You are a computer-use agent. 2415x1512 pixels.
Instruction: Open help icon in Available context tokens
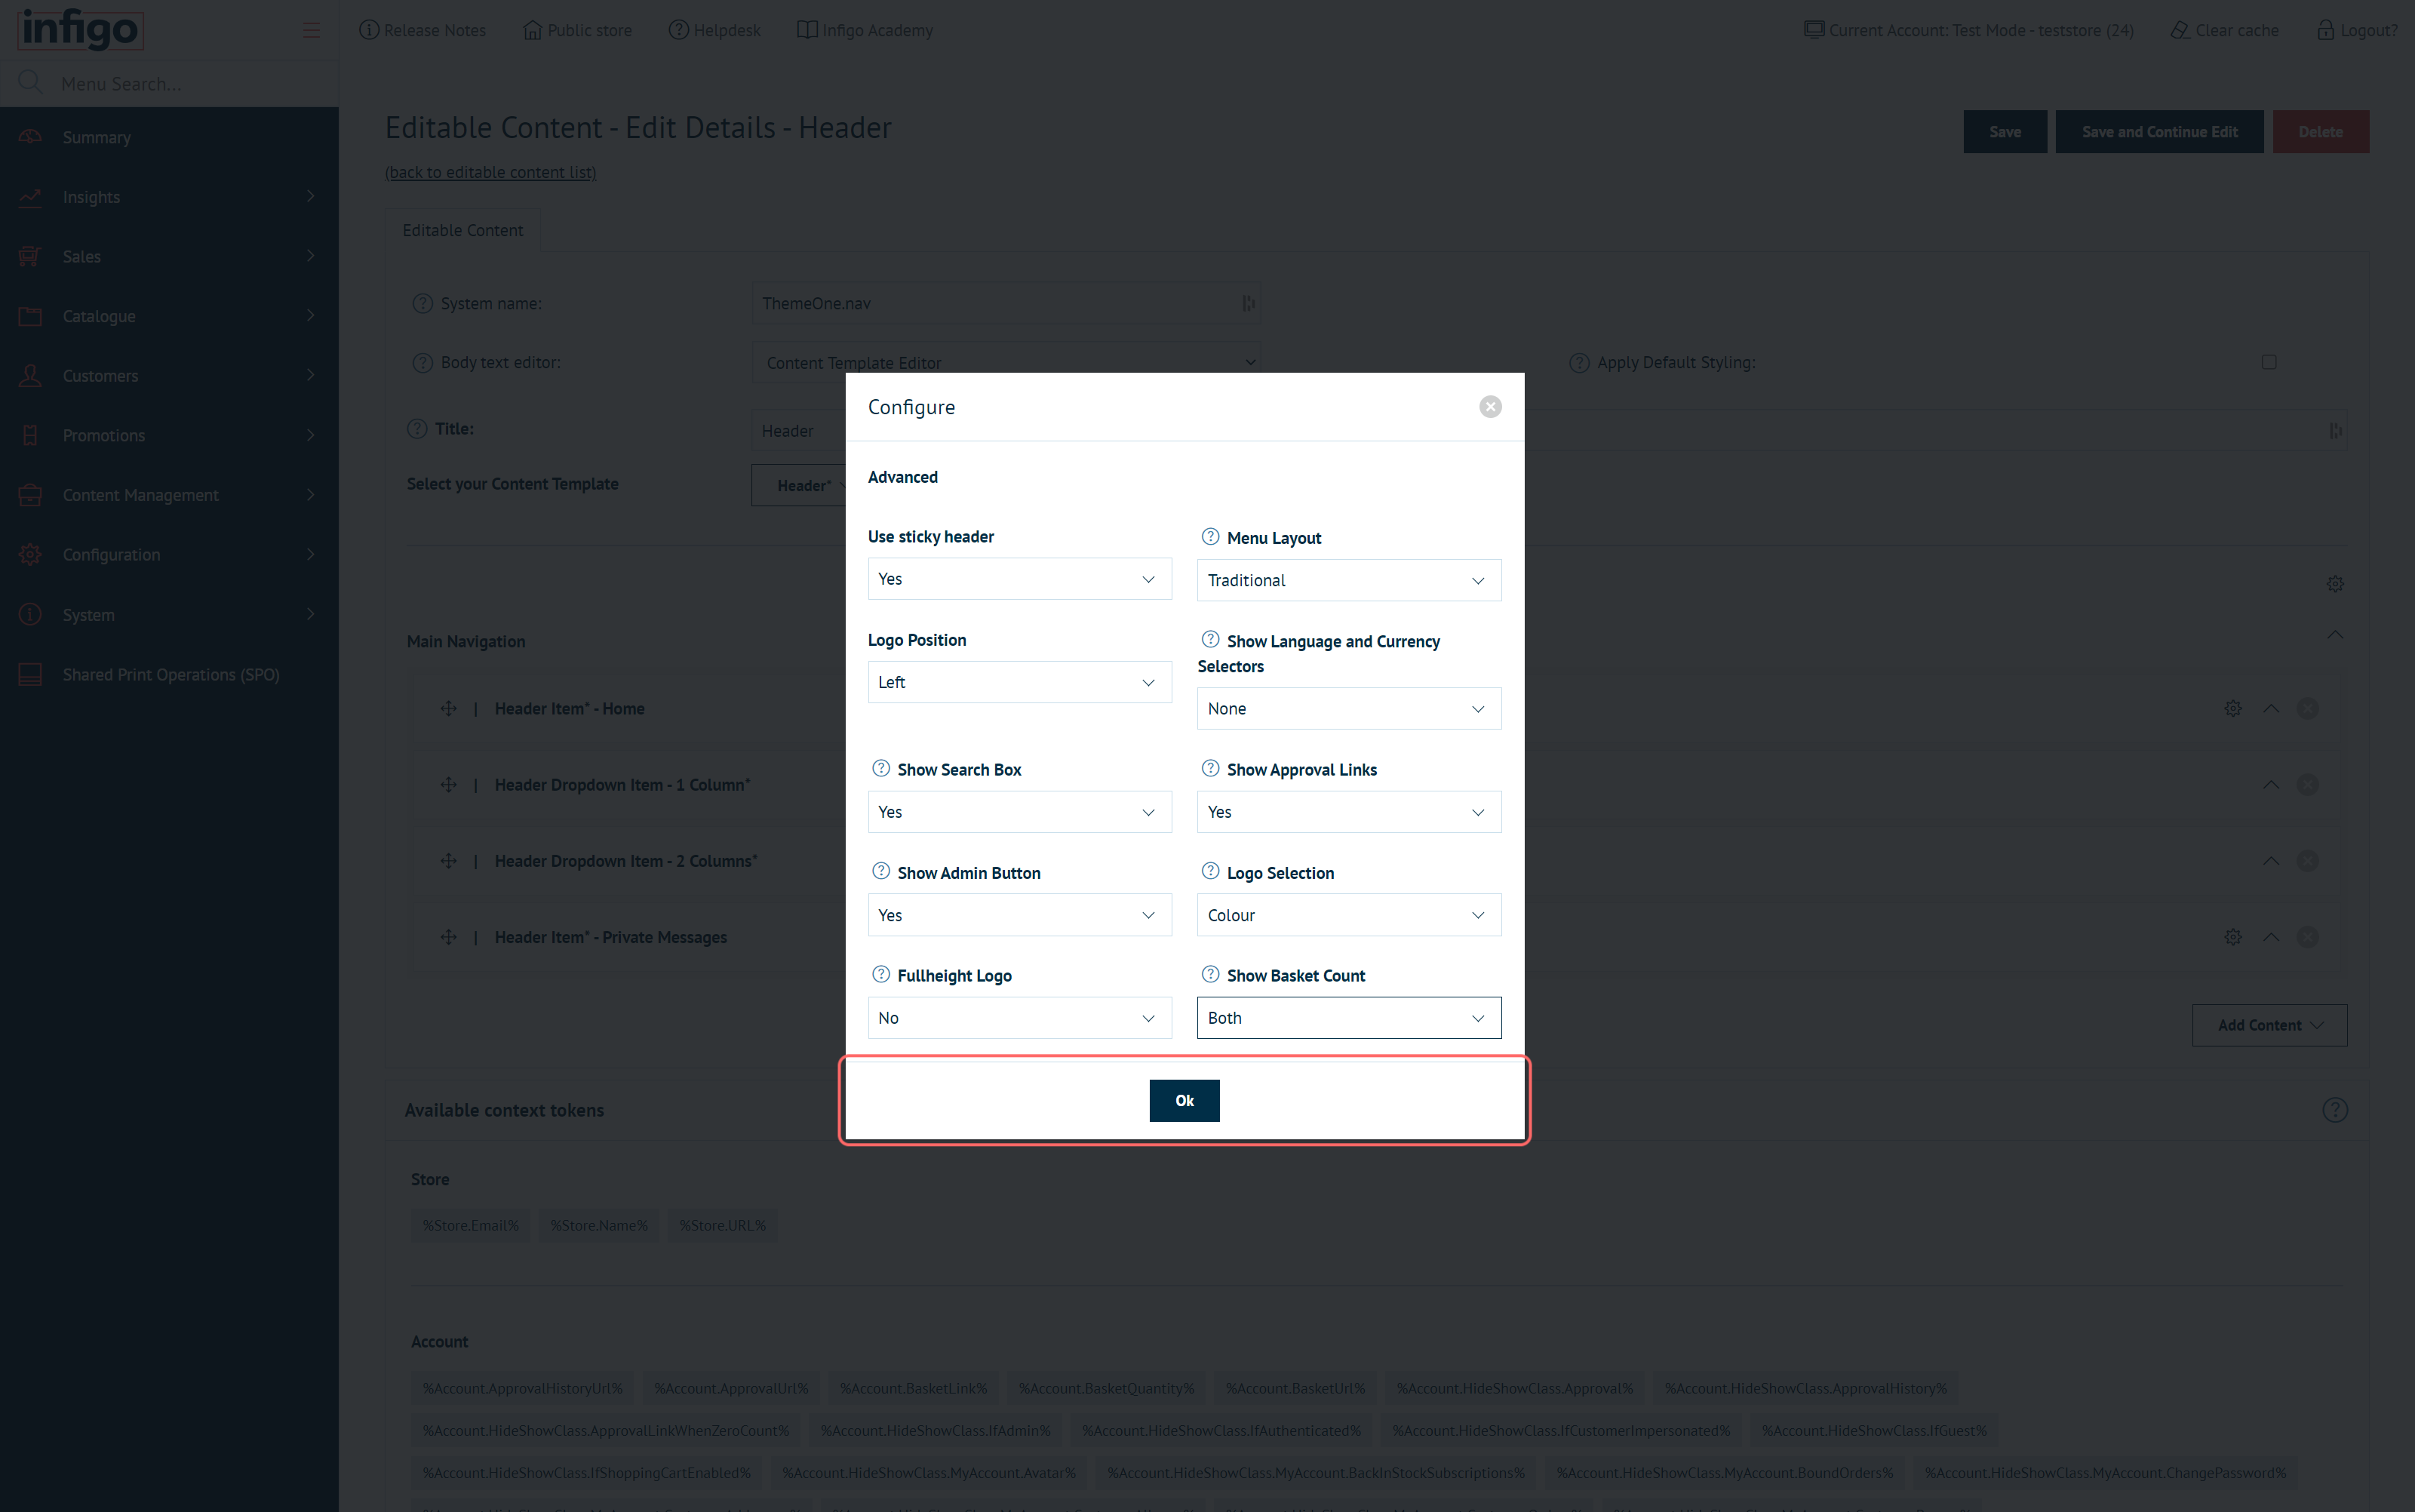point(2334,1110)
